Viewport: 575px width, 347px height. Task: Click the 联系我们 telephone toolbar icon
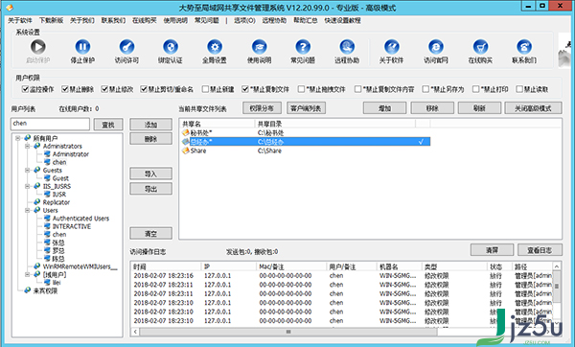point(524,47)
